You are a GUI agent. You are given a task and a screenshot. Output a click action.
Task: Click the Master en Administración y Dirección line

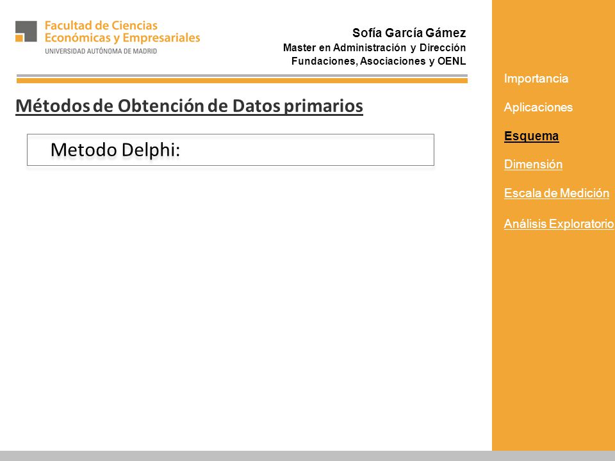click(x=375, y=47)
